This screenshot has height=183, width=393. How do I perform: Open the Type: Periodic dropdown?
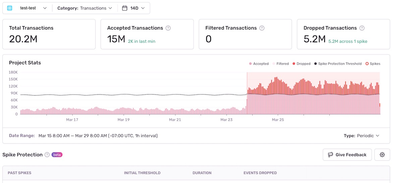tap(361, 136)
